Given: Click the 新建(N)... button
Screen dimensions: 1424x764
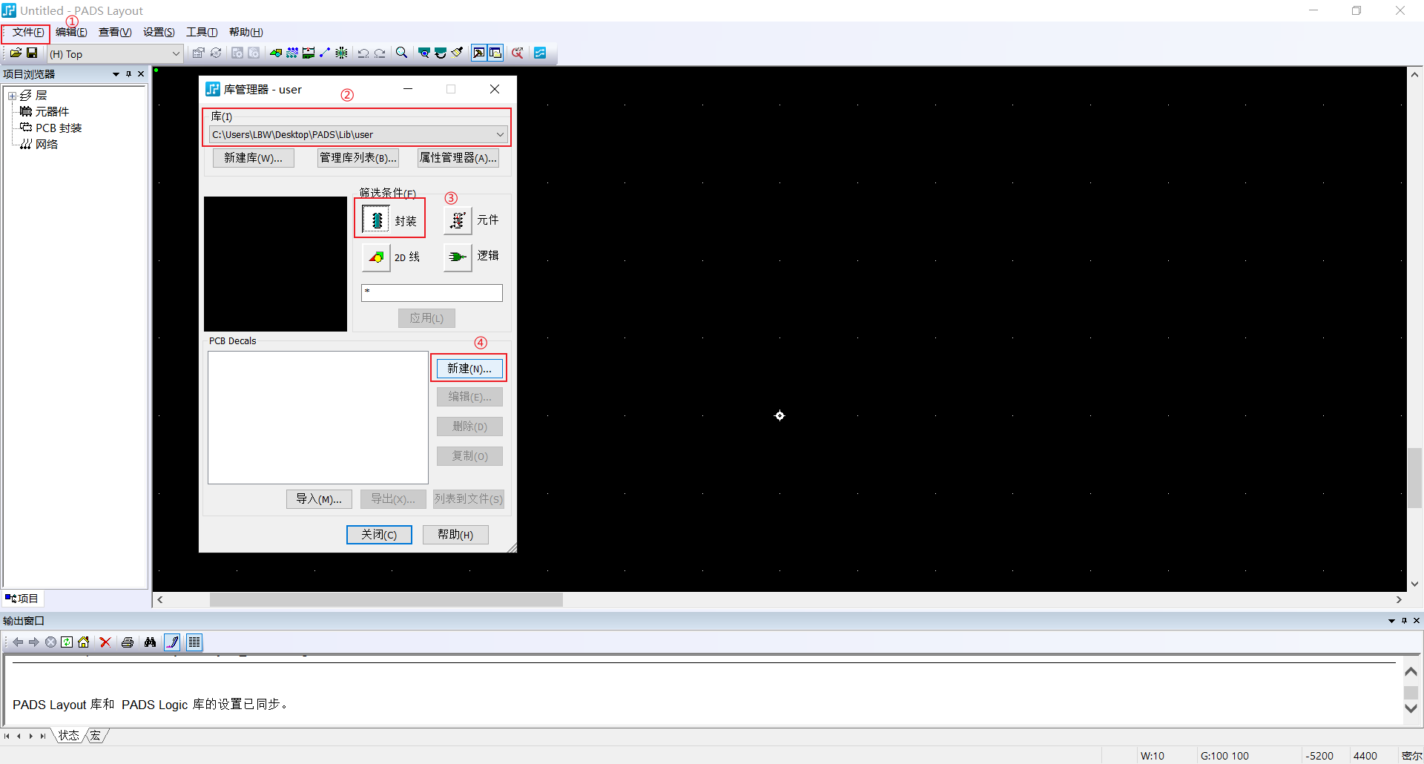Looking at the screenshot, I should tap(469, 368).
